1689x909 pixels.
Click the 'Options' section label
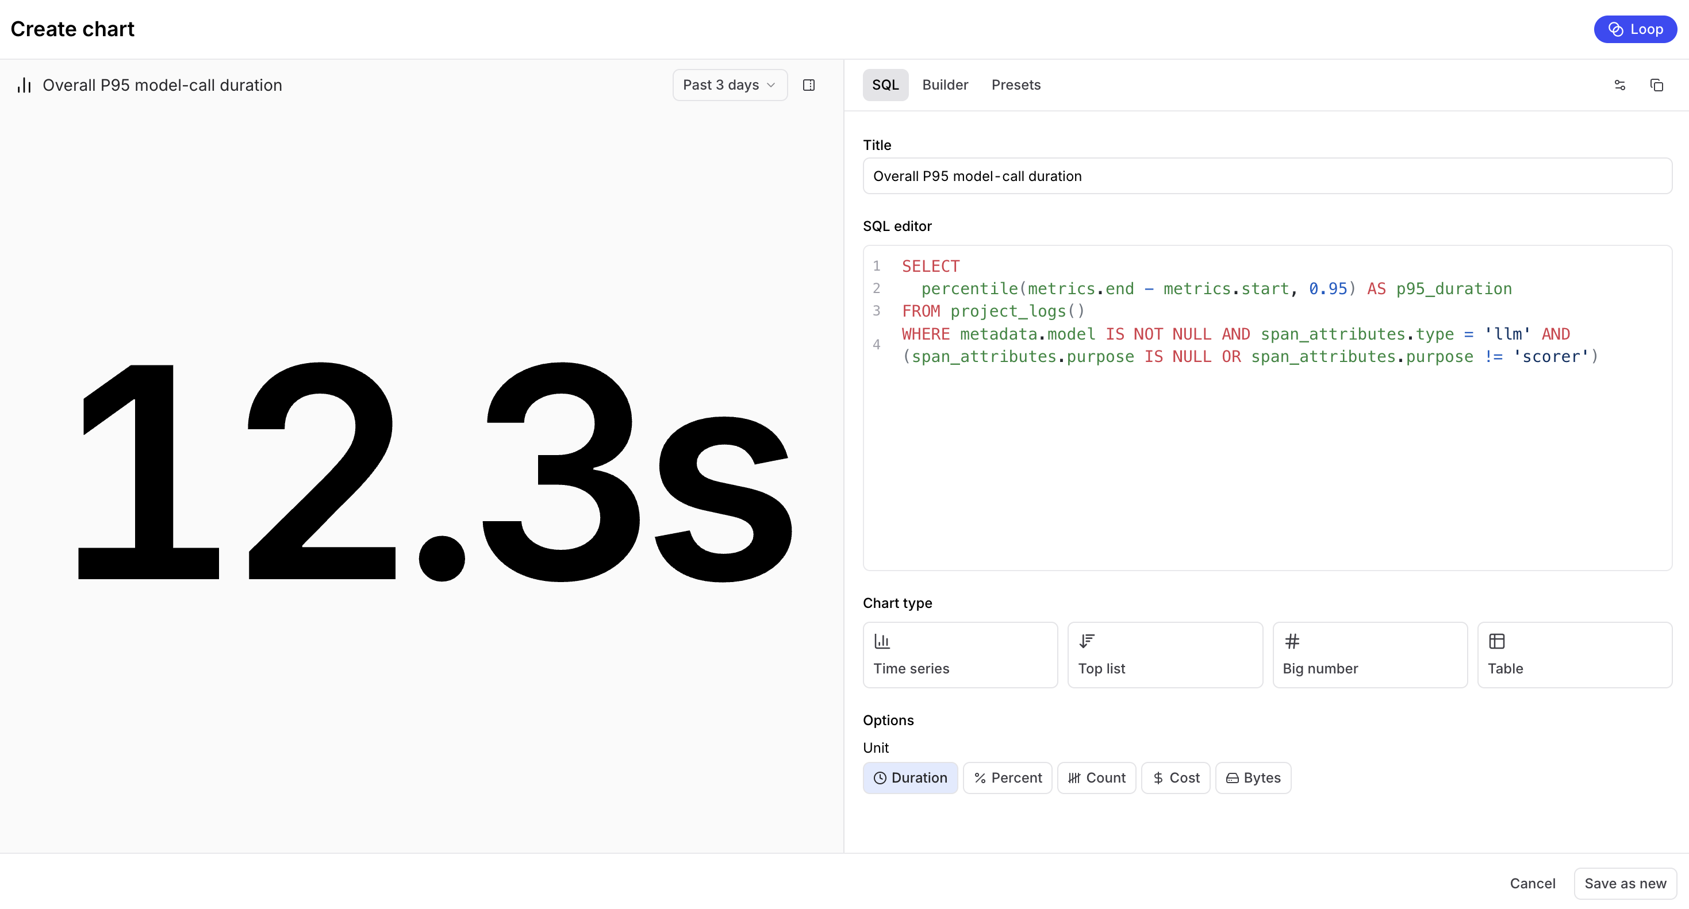click(888, 721)
